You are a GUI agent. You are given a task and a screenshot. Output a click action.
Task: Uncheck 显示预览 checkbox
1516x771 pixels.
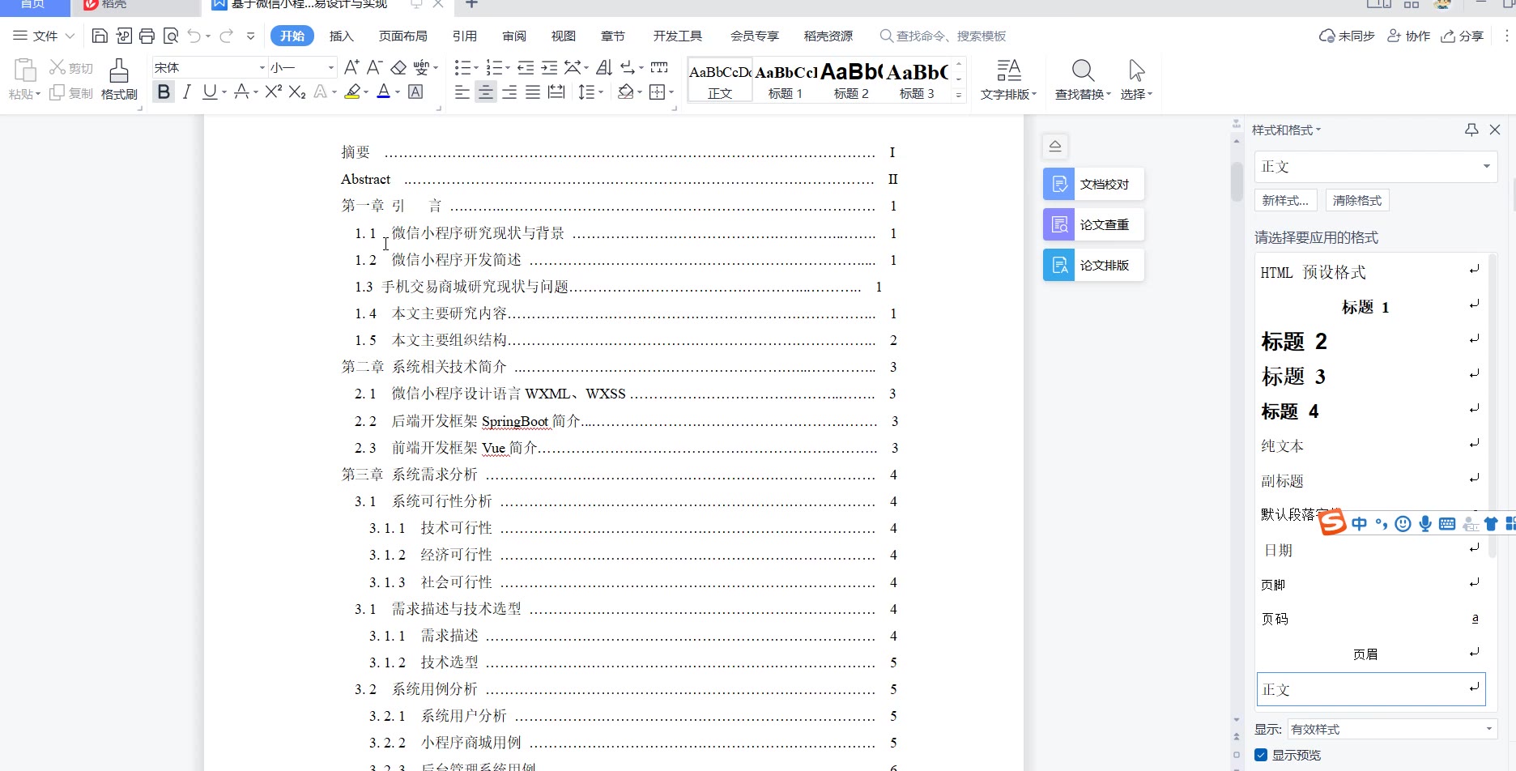tap(1261, 755)
